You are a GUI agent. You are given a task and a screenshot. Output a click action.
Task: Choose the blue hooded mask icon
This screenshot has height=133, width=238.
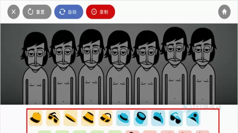(x=193, y=118)
